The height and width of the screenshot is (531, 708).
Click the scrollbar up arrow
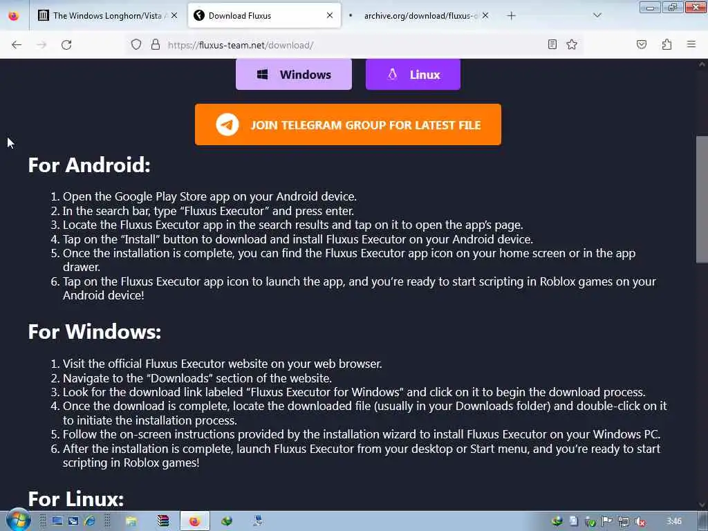(x=702, y=64)
